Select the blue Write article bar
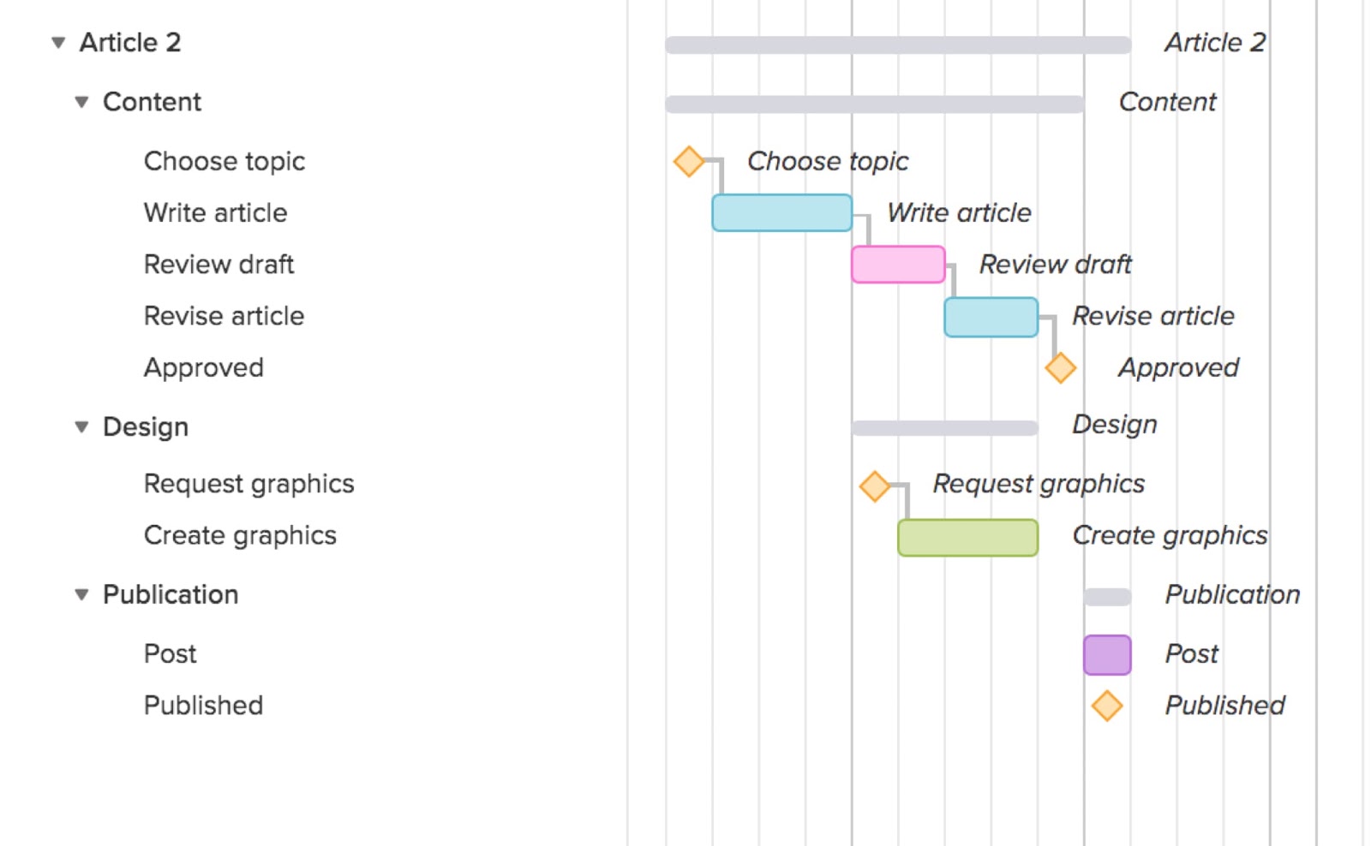 coord(781,213)
